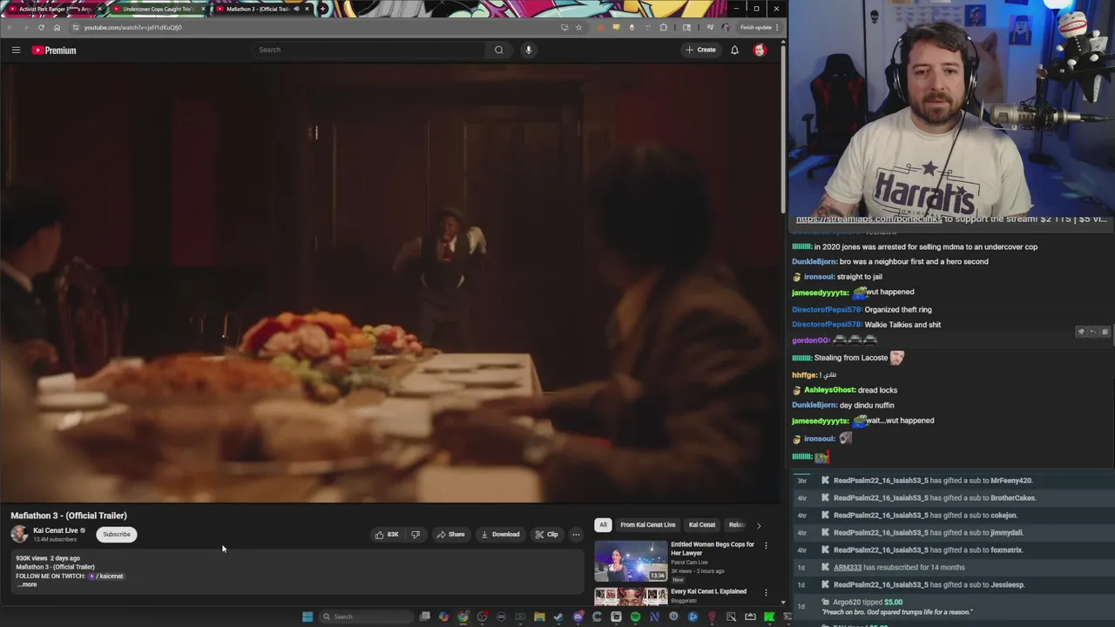Open the Kai Cenat Live channel name
1115x627 pixels.
(x=56, y=530)
